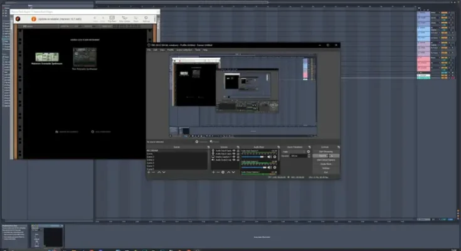Open source properties gear icon
The image size is (461, 251).
pyautogui.click(x=223, y=172)
